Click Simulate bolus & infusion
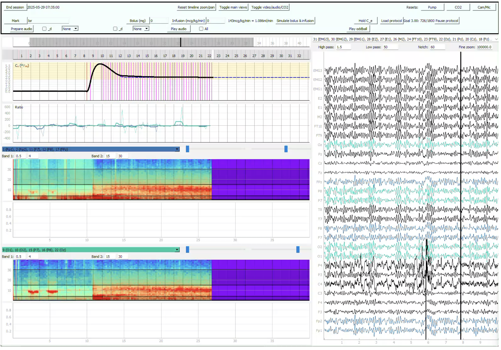 pos(295,21)
